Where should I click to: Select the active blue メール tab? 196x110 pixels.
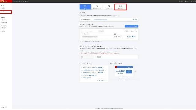[85, 7]
